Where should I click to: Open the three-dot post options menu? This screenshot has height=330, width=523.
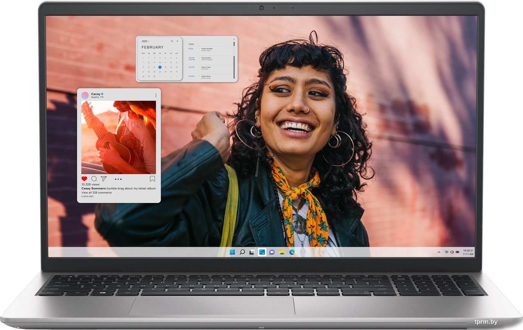tap(156, 96)
